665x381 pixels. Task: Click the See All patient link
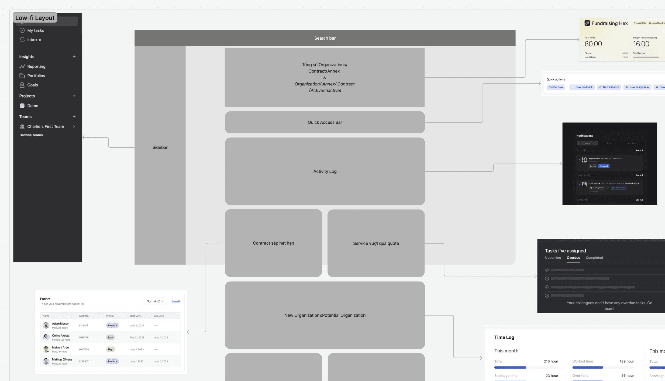176,301
